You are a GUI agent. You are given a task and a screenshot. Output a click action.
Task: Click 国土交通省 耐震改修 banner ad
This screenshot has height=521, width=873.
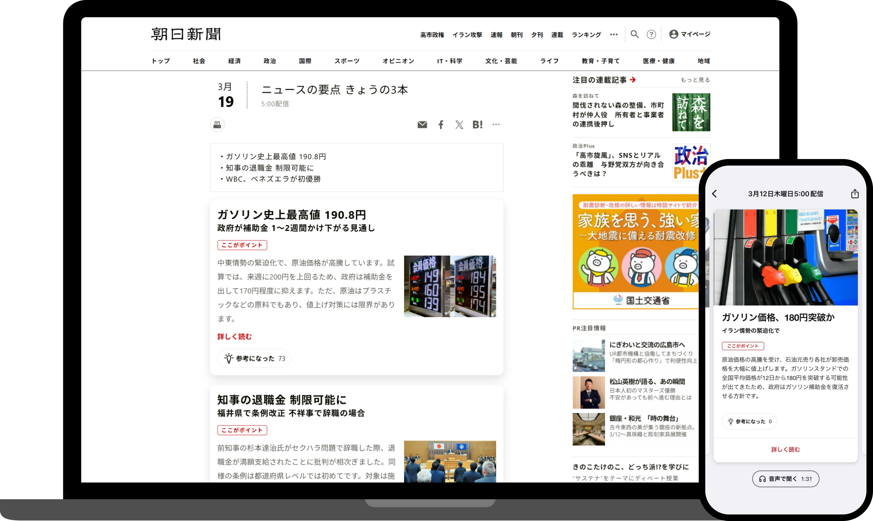[x=636, y=252]
